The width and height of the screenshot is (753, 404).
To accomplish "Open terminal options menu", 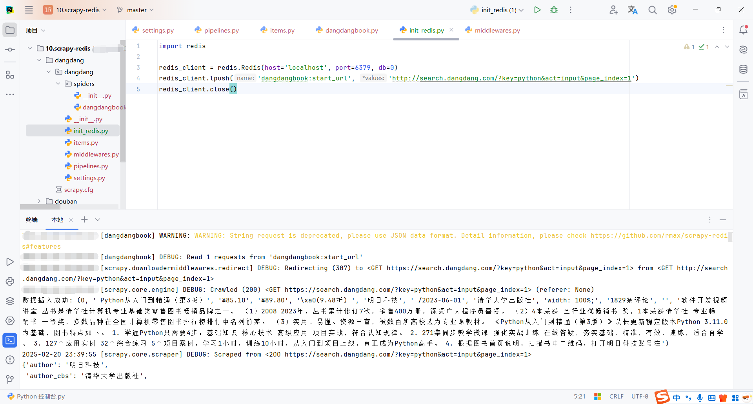I will click(710, 220).
